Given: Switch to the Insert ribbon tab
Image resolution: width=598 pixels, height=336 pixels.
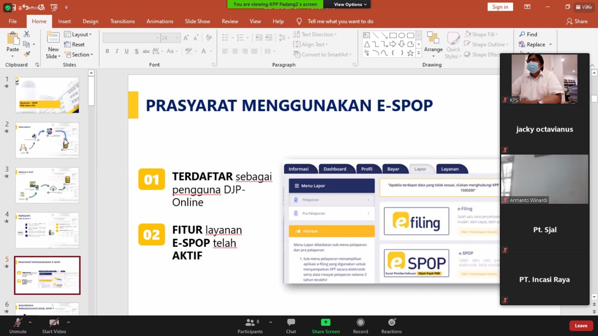Looking at the screenshot, I should point(64,21).
